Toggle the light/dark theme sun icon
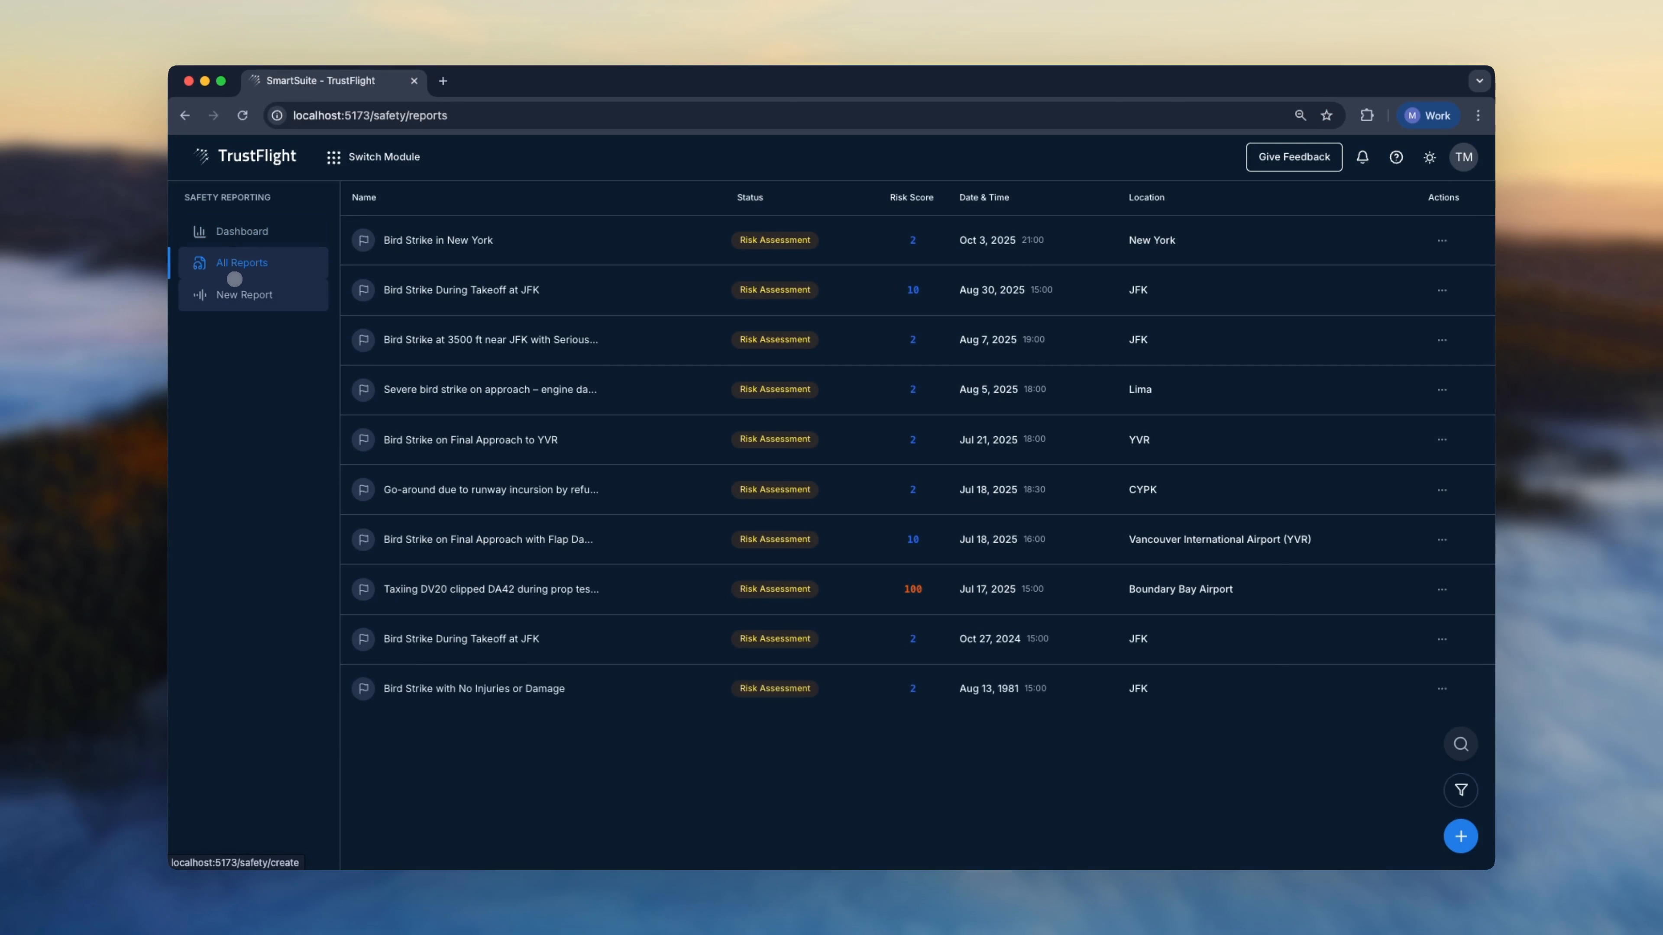Image resolution: width=1663 pixels, height=935 pixels. 1429,158
